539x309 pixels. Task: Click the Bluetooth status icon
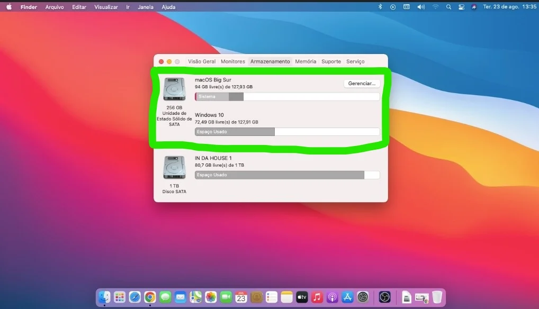380,7
